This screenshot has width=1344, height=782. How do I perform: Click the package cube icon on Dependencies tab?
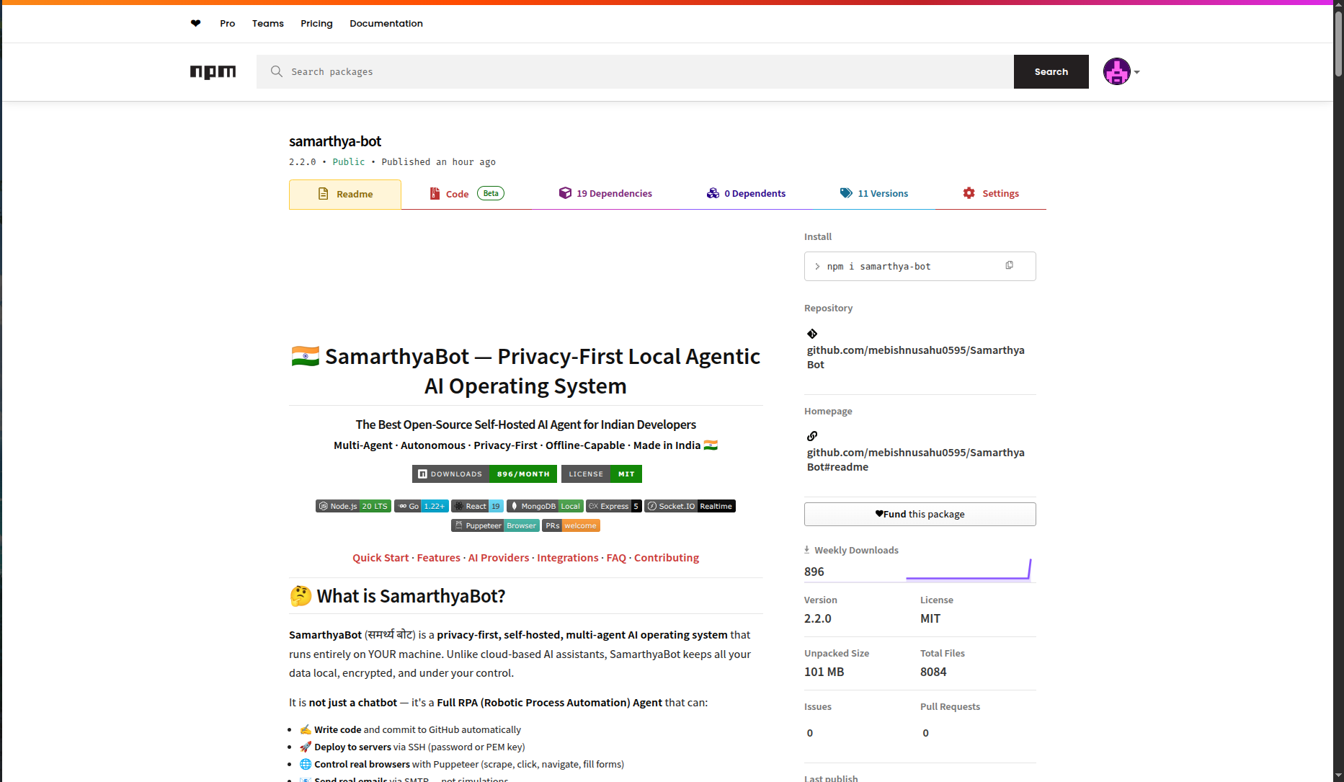[x=565, y=193]
